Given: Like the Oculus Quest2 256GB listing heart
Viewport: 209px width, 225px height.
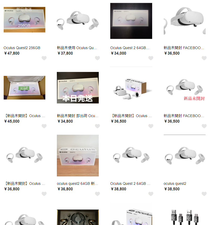Looking at the screenshot, I should [44, 58].
